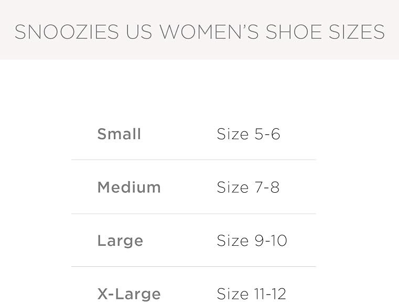Click the 7-8 number range
399x302 pixels.
[267, 187]
